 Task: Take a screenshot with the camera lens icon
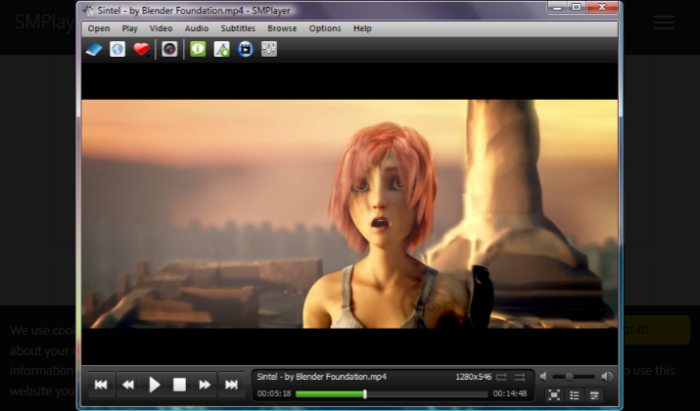point(169,49)
